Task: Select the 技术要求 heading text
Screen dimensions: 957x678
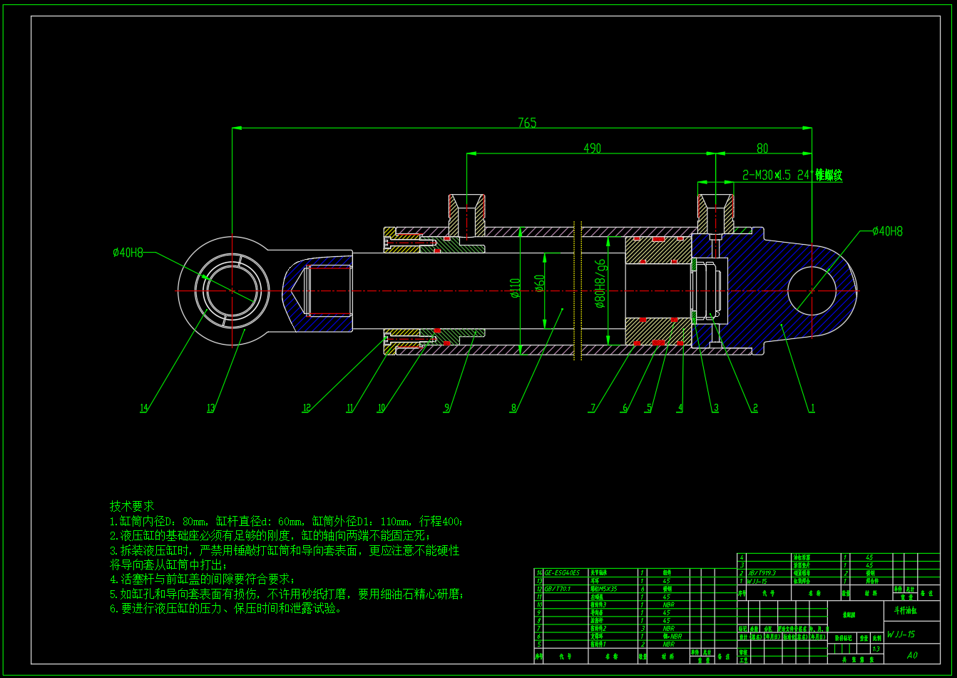Action: (131, 506)
